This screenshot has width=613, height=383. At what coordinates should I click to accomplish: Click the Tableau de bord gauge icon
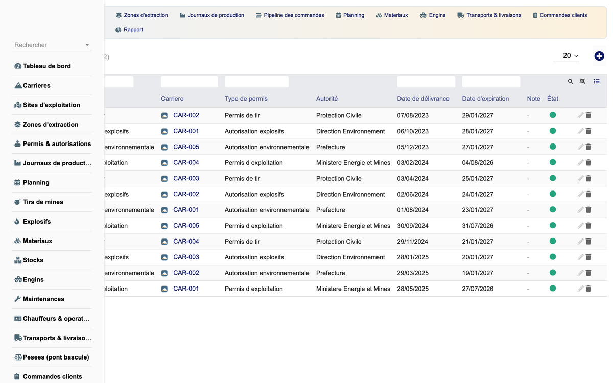(x=18, y=66)
